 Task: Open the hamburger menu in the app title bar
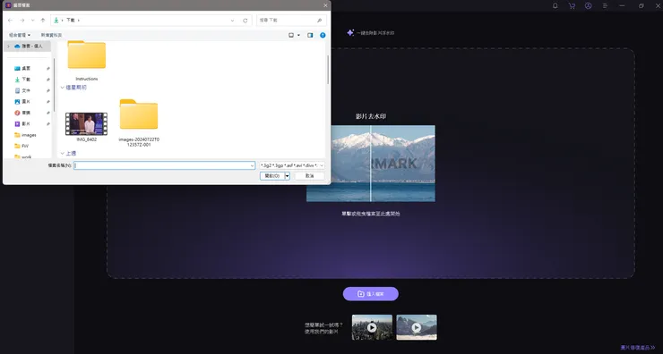tap(605, 6)
